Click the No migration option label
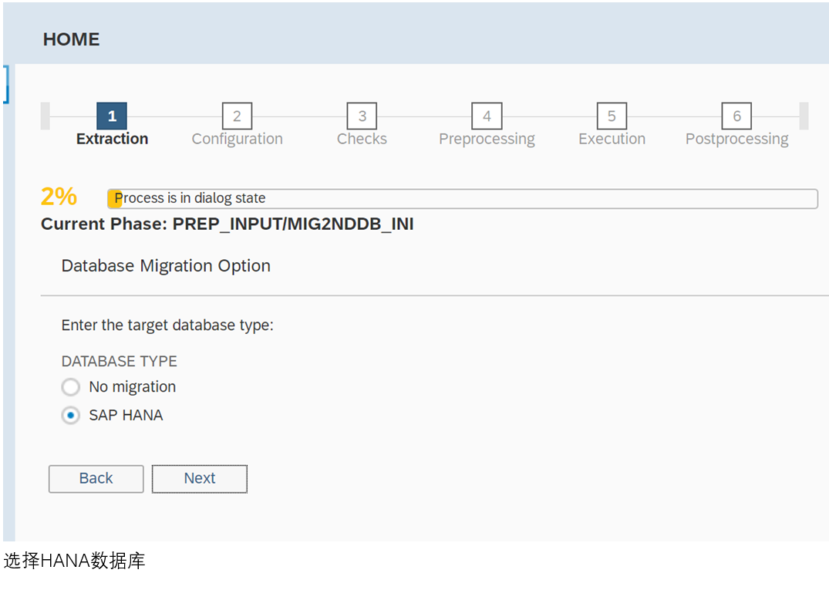Image resolution: width=829 pixels, height=590 pixels. pos(132,387)
